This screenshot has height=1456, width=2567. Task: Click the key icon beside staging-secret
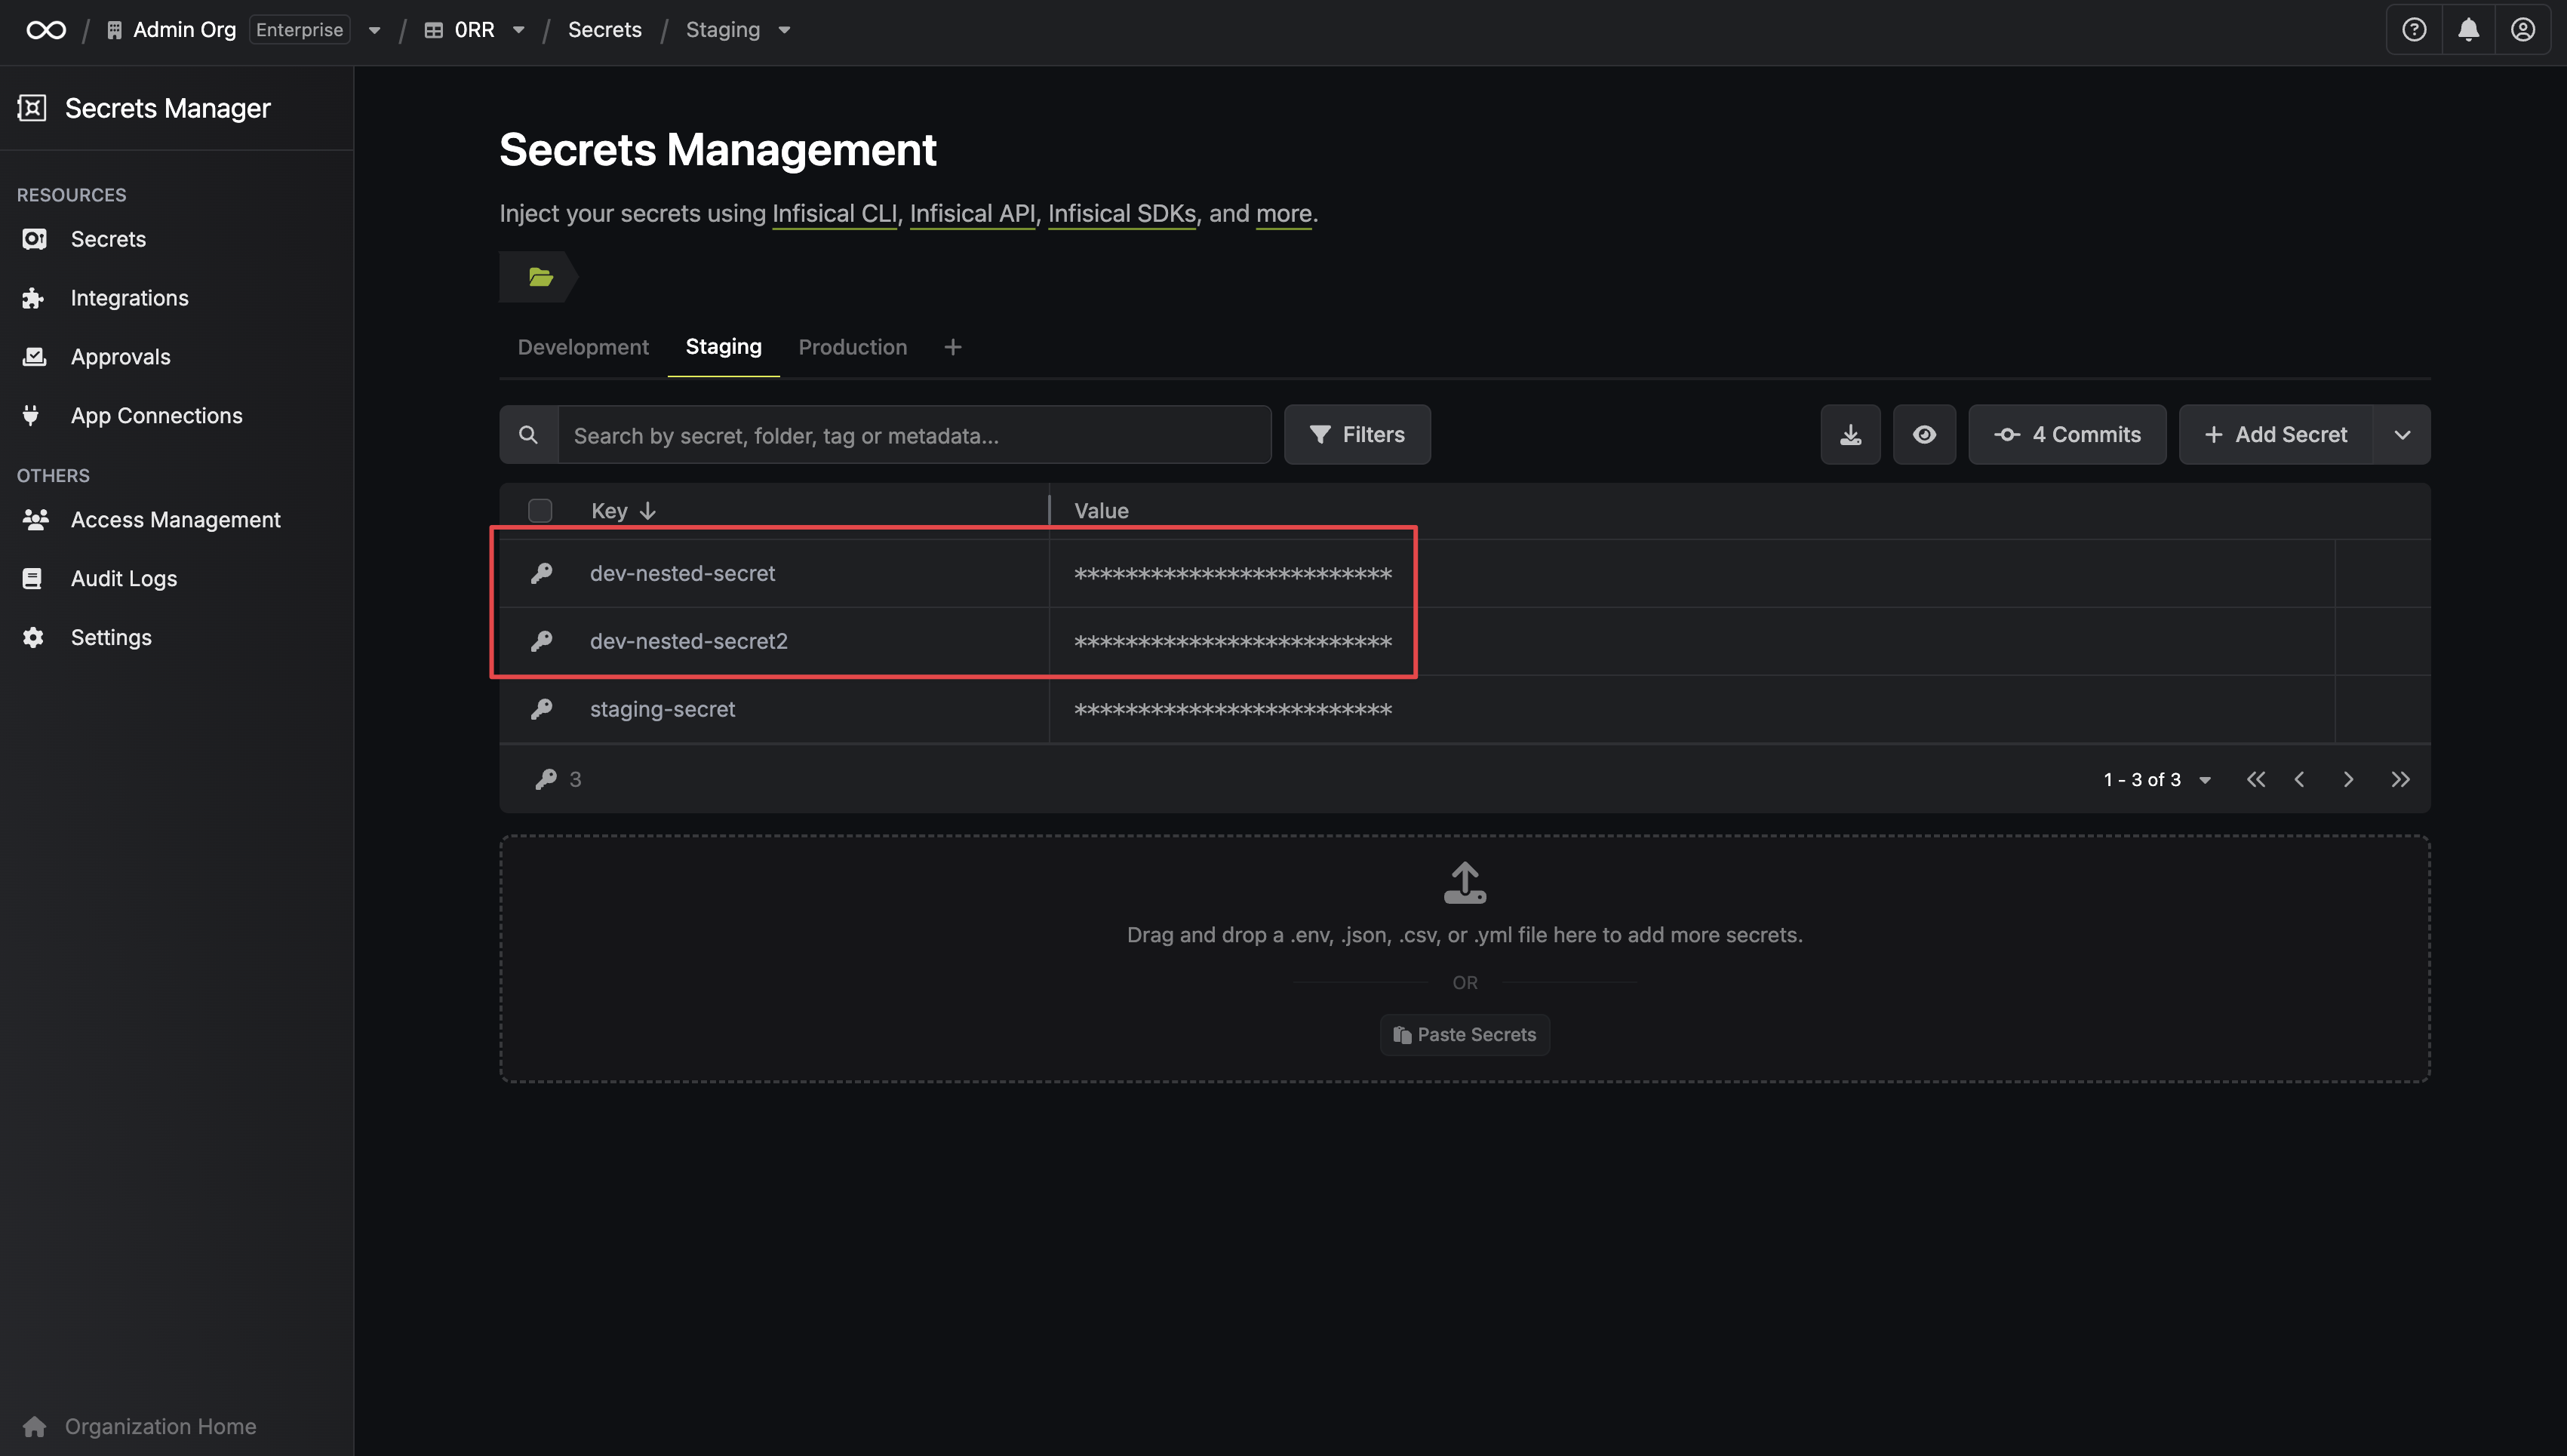click(541, 709)
